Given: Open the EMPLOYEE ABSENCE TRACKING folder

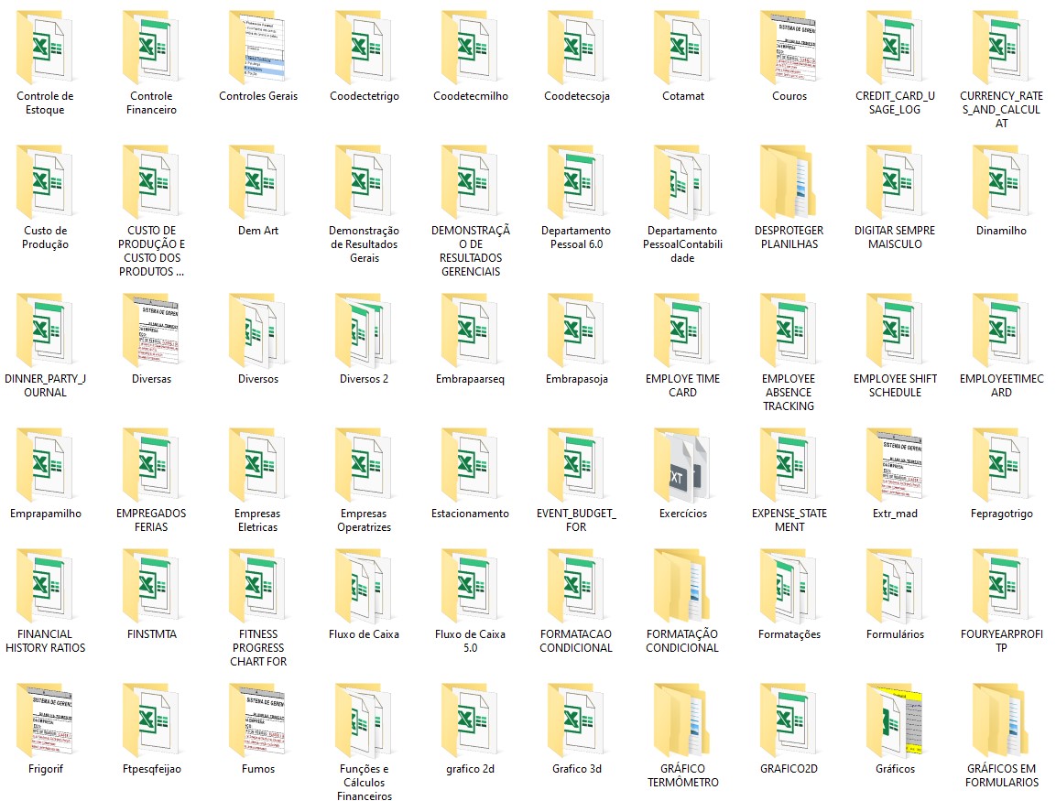Looking at the screenshot, I should (789, 330).
